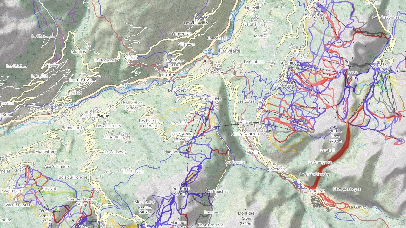Select the Cave des Loyes label

point(347,189)
